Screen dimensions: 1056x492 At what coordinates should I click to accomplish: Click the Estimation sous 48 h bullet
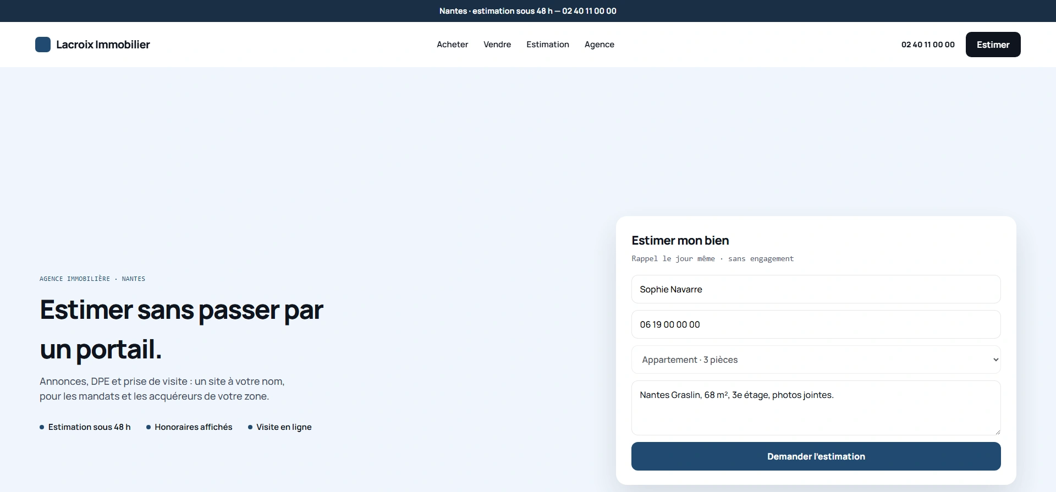pos(85,427)
